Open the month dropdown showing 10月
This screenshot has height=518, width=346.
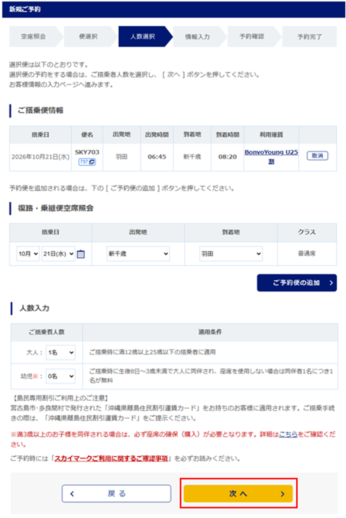[28, 254]
